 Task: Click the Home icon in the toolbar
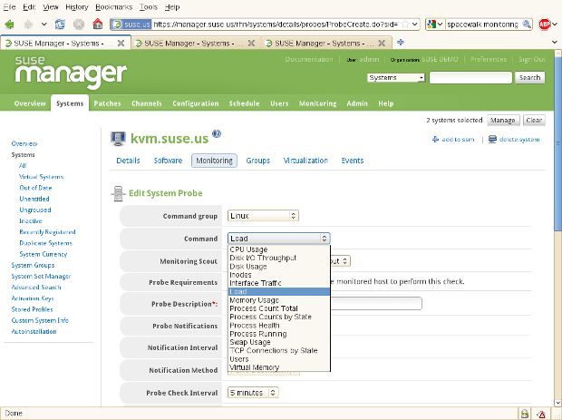coord(98,24)
